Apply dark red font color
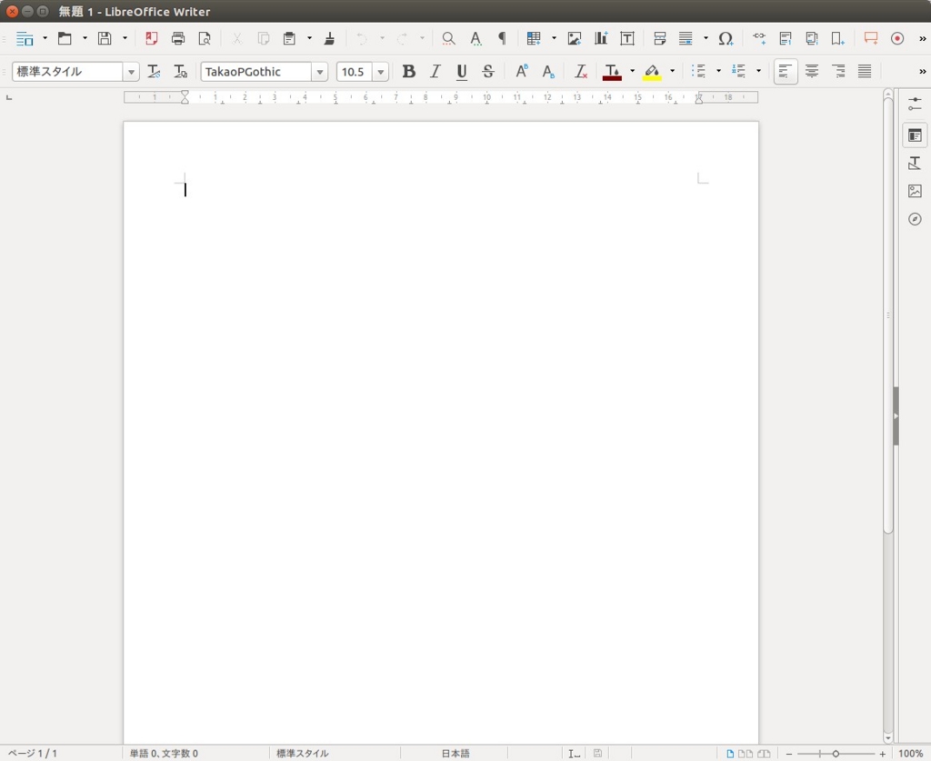Image resolution: width=931 pixels, height=761 pixels. pyautogui.click(x=612, y=72)
